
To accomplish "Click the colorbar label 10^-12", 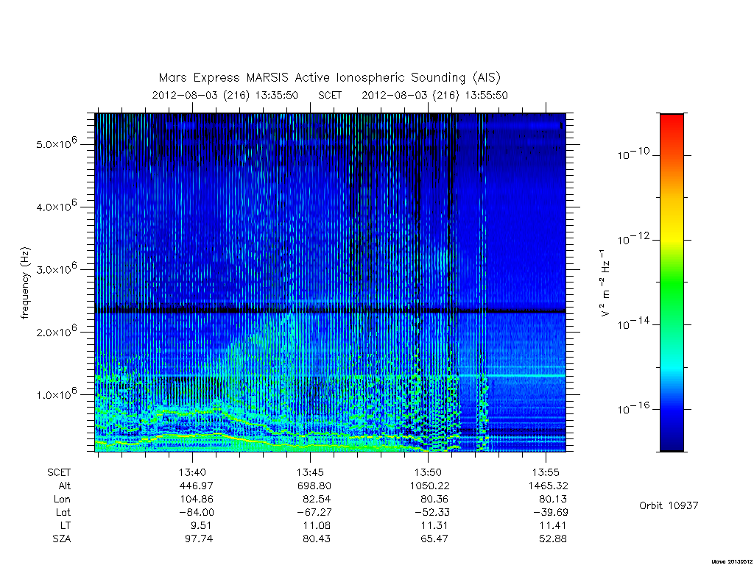I will coord(633,238).
